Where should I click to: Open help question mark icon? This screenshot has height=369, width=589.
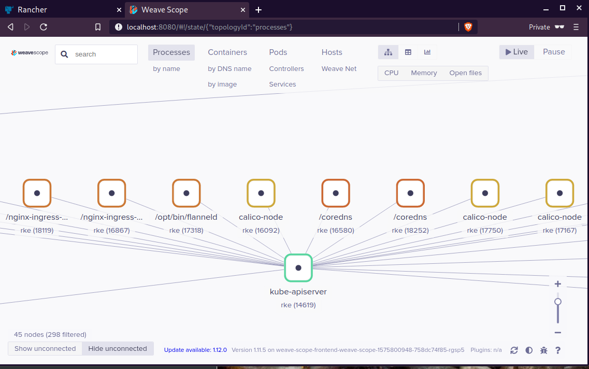(558, 350)
